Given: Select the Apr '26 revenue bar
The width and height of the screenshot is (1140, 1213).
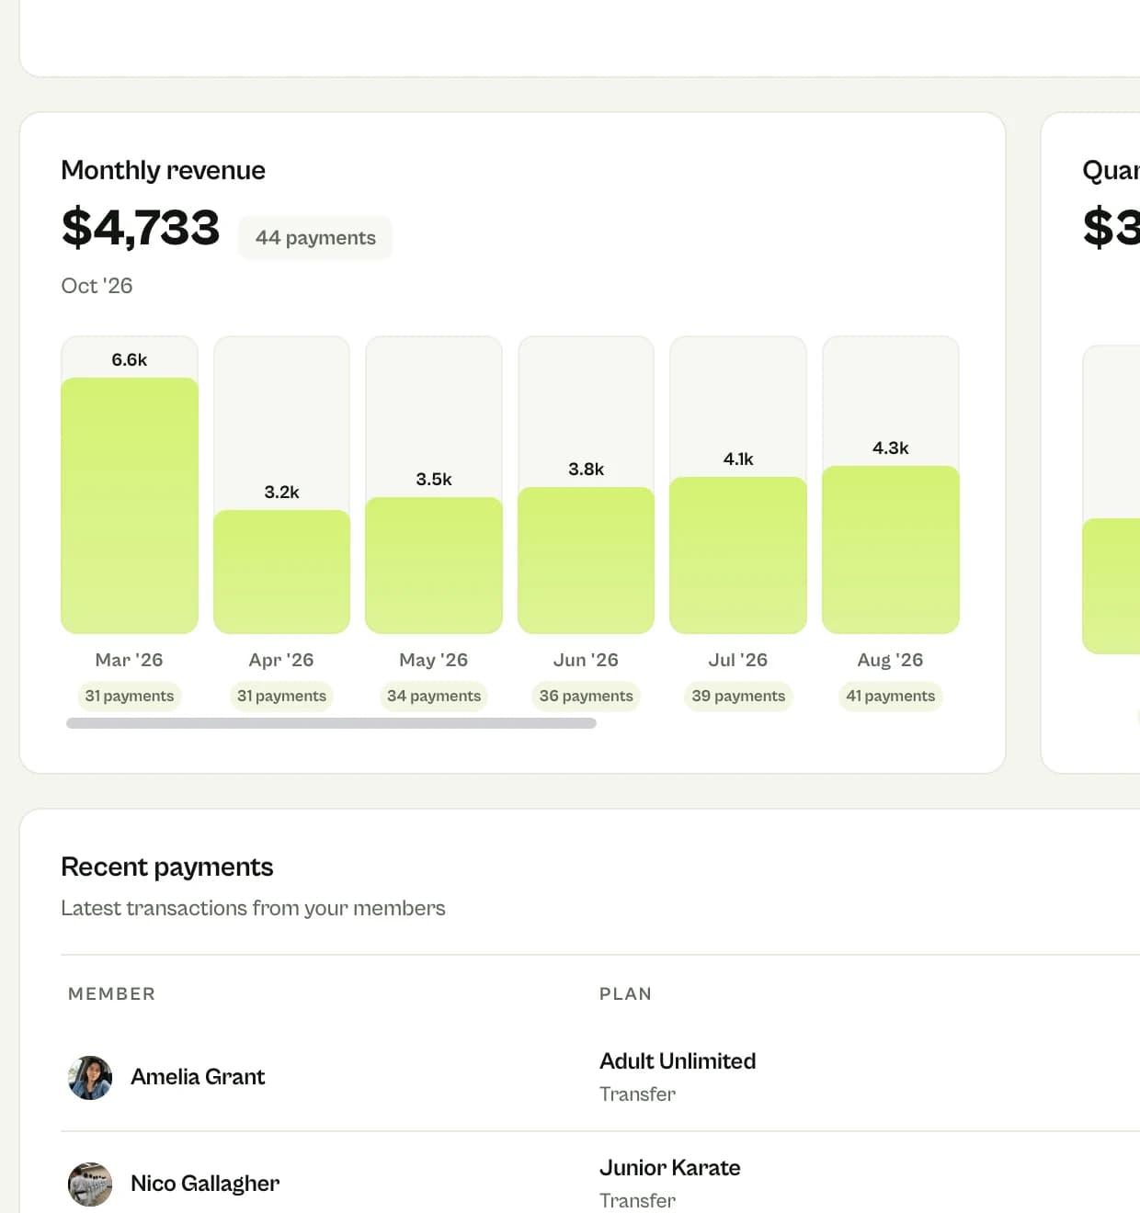Looking at the screenshot, I should pyautogui.click(x=281, y=572).
